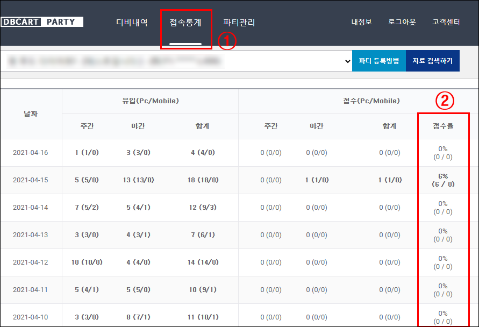
Task: Open the 내정보 page link
Action: 361,23
